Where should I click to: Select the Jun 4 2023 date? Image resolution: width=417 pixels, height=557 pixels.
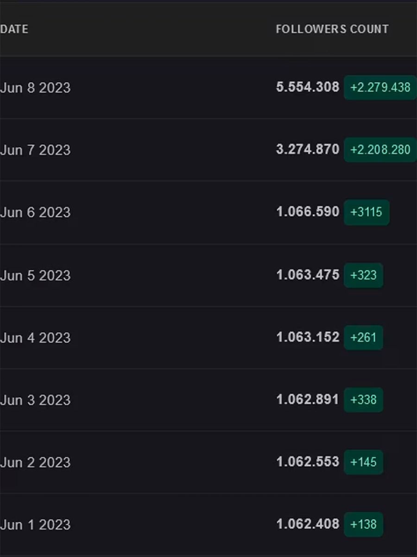(x=36, y=337)
